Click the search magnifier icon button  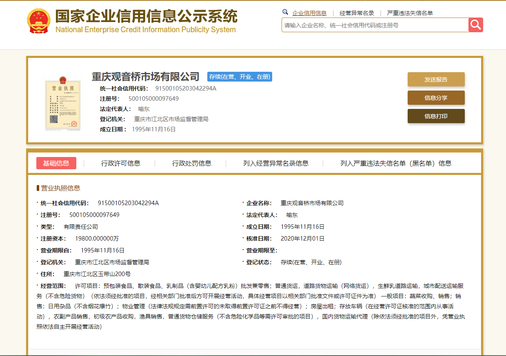click(475, 25)
